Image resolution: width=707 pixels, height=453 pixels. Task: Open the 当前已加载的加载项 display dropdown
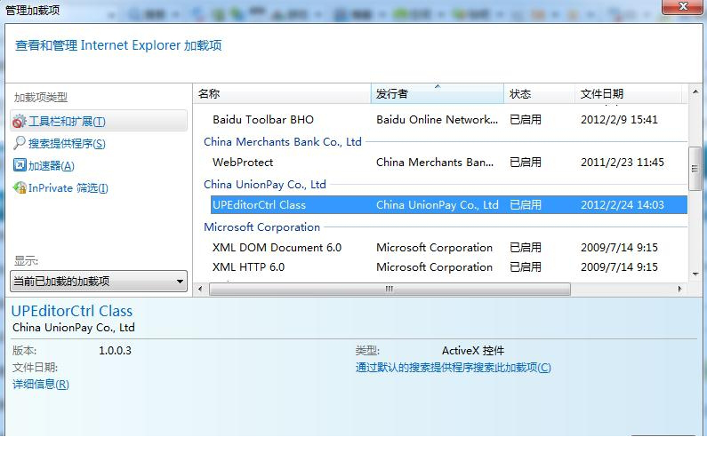point(99,282)
